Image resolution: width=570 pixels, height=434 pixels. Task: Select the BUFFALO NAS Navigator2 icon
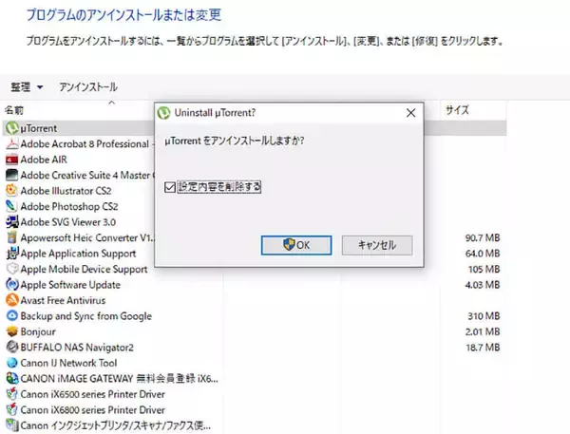11,347
